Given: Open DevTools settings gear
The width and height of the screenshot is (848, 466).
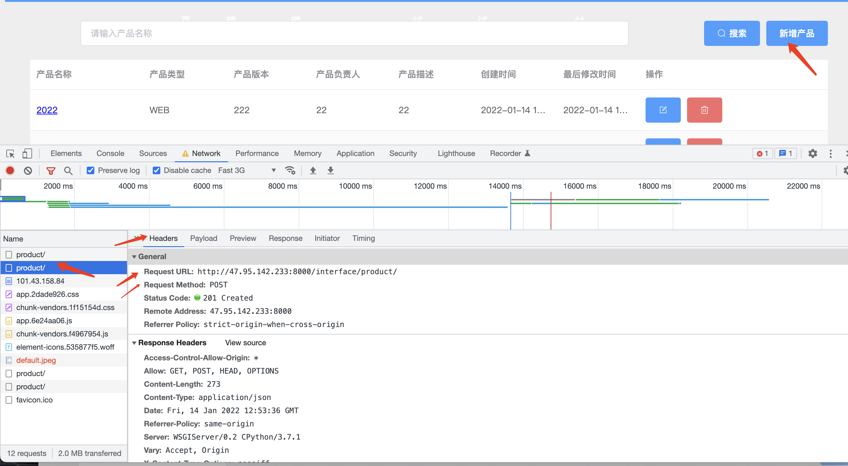Looking at the screenshot, I should tap(812, 153).
